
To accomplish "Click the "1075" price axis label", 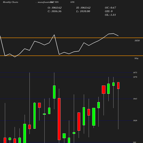I will (x=135, y=73).
